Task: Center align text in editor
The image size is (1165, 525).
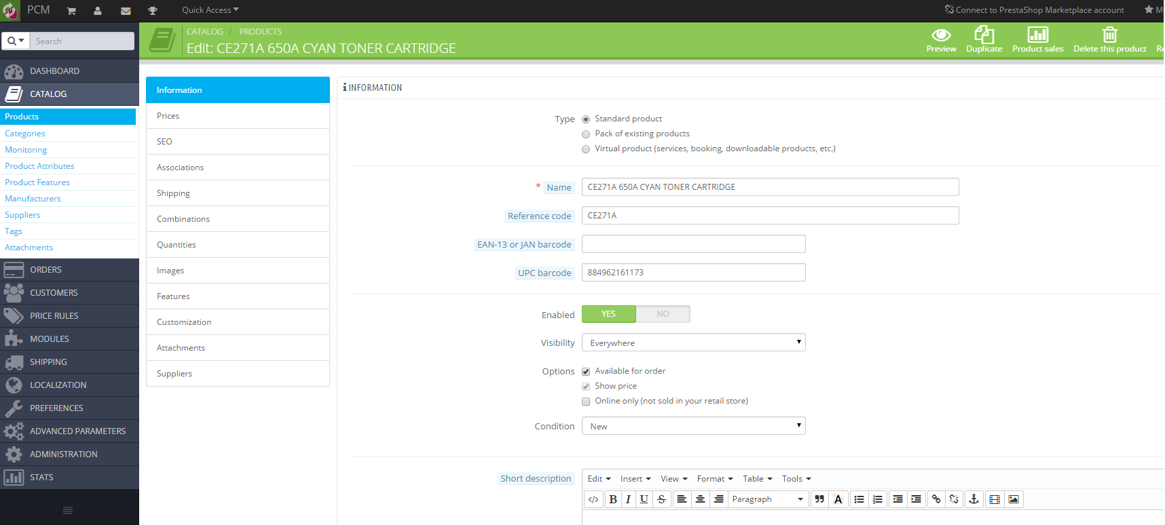Action: (x=700, y=499)
